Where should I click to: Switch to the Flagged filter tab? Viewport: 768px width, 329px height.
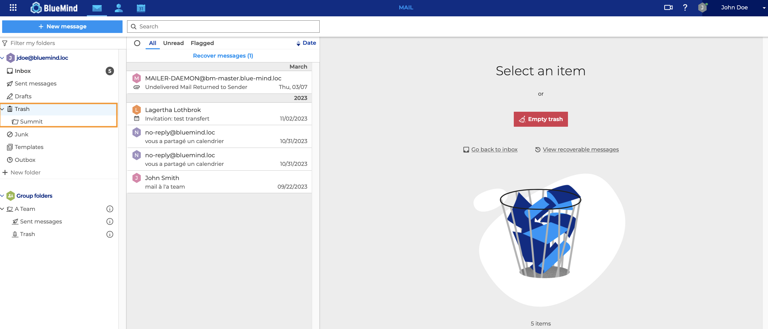202,43
